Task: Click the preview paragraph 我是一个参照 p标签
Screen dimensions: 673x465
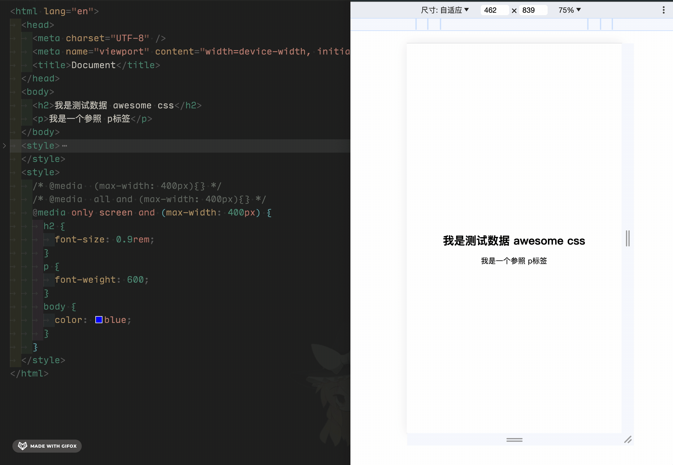Action: [x=514, y=261]
